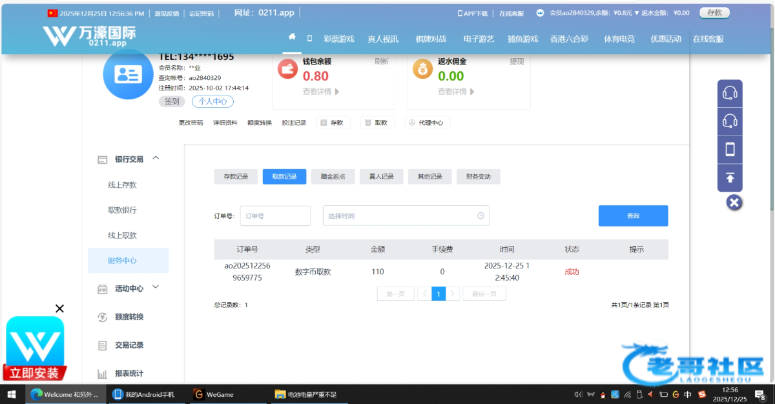Screen dimensions: 775x404
Task: Collapse the 银行交易 sidebar section
Action: [156, 158]
